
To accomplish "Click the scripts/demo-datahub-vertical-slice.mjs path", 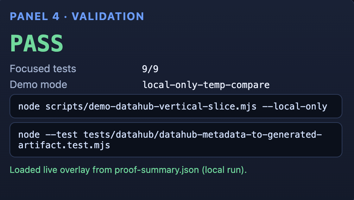I will 151,106.
